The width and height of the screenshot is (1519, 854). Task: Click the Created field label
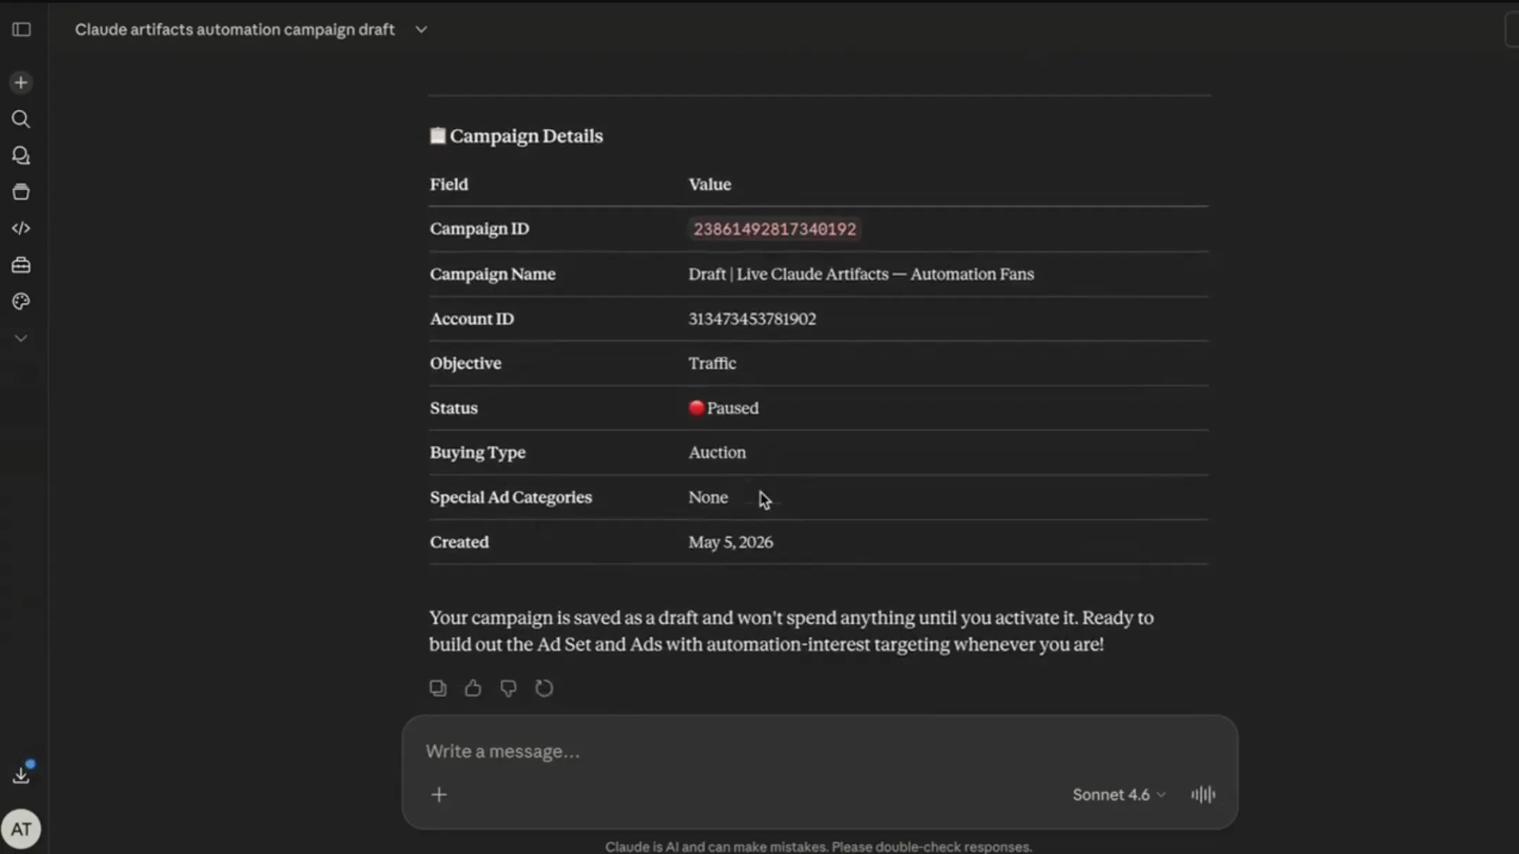(x=459, y=542)
